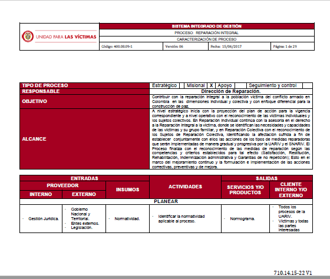The height and width of the screenshot is (279, 330).
Task: Click the scope paragraph starting 'A nivel estratégico'
Action: click(231, 139)
